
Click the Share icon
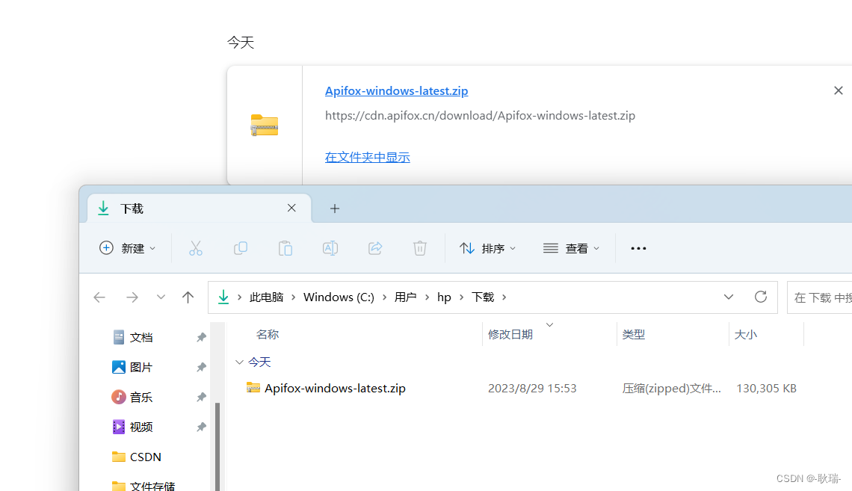click(x=374, y=248)
